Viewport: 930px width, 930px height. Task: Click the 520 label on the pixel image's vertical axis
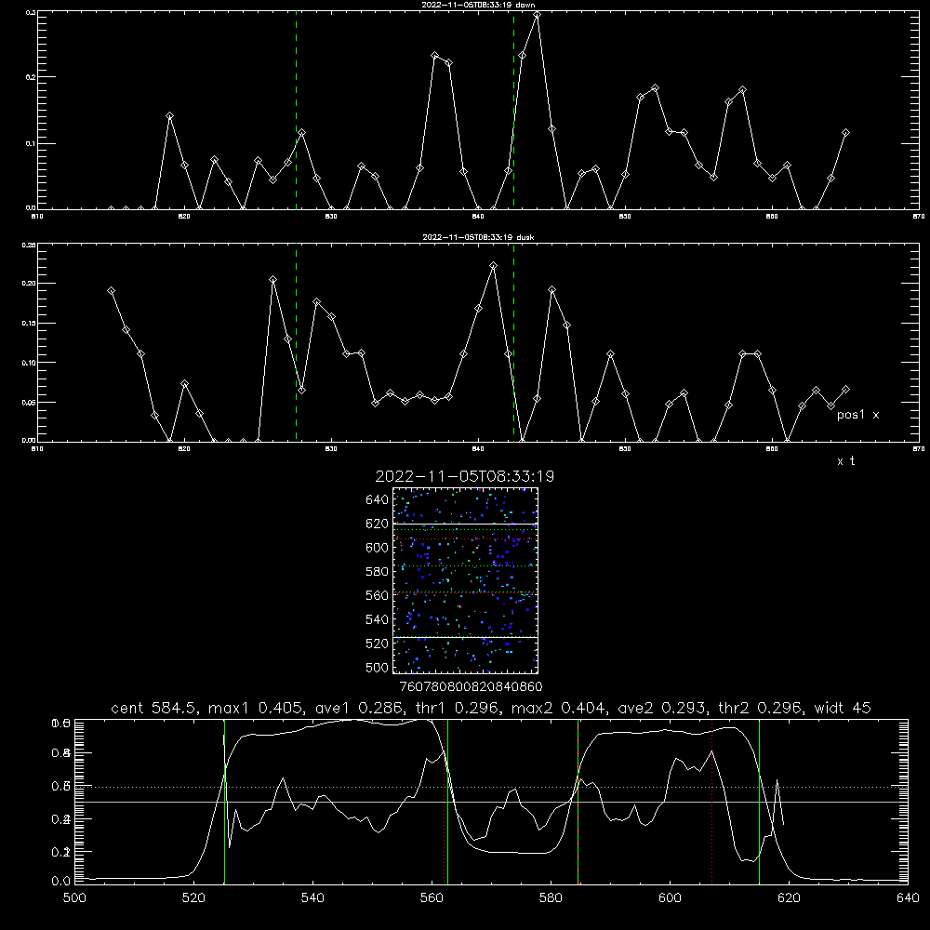[x=377, y=644]
